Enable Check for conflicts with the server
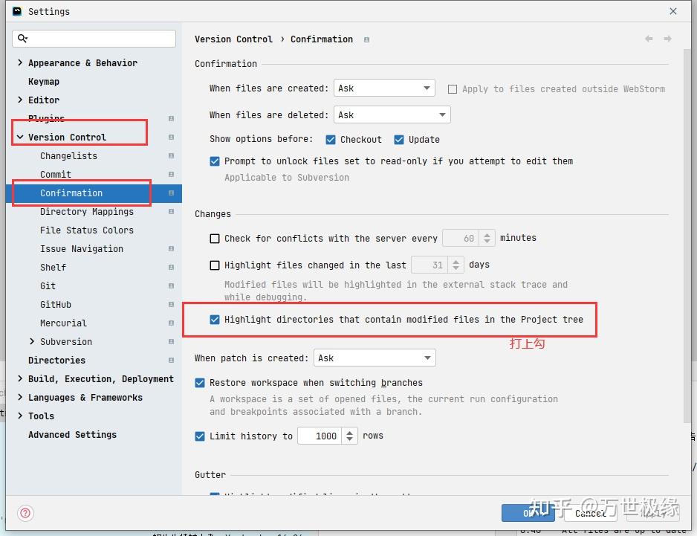Image resolution: width=697 pixels, height=536 pixels. pos(215,238)
